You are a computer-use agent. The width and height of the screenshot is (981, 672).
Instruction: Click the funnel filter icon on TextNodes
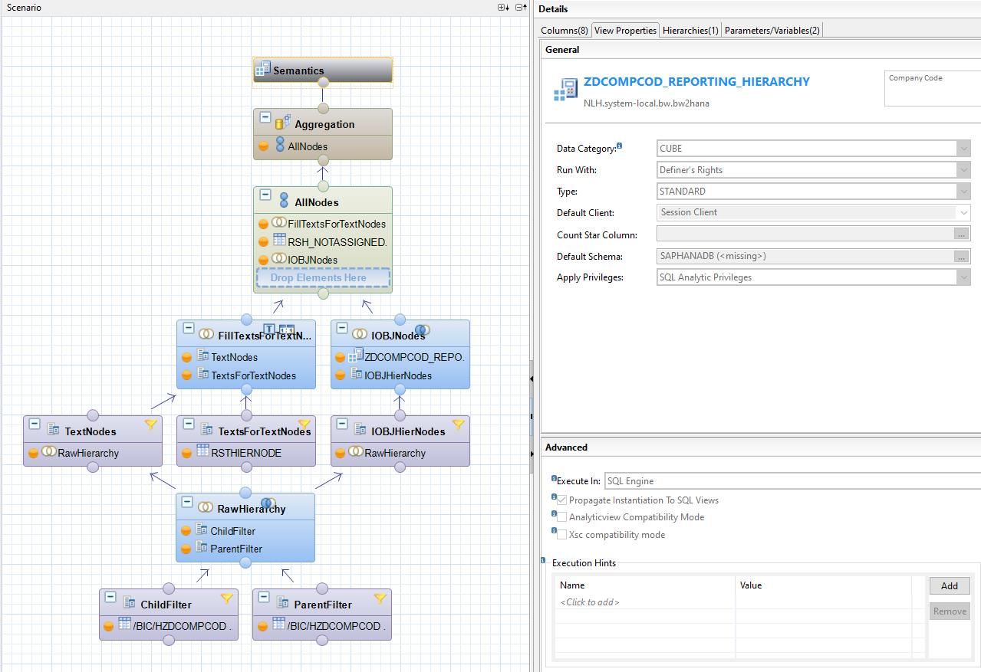point(150,425)
